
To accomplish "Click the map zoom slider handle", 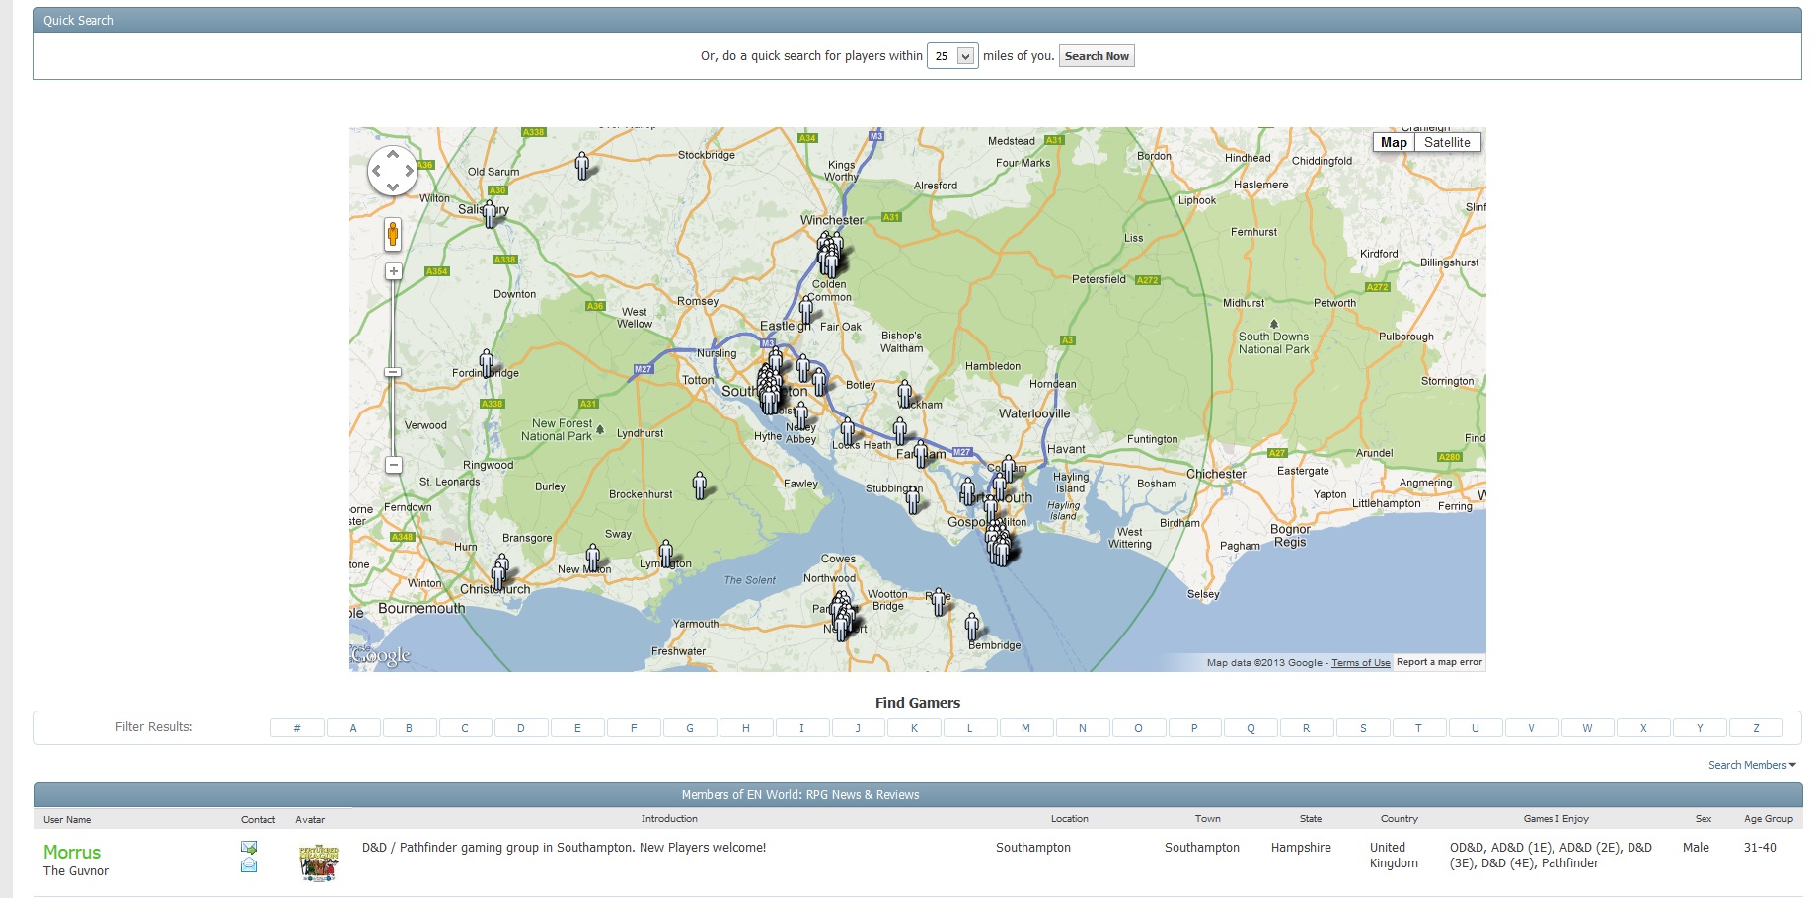I will click(393, 372).
